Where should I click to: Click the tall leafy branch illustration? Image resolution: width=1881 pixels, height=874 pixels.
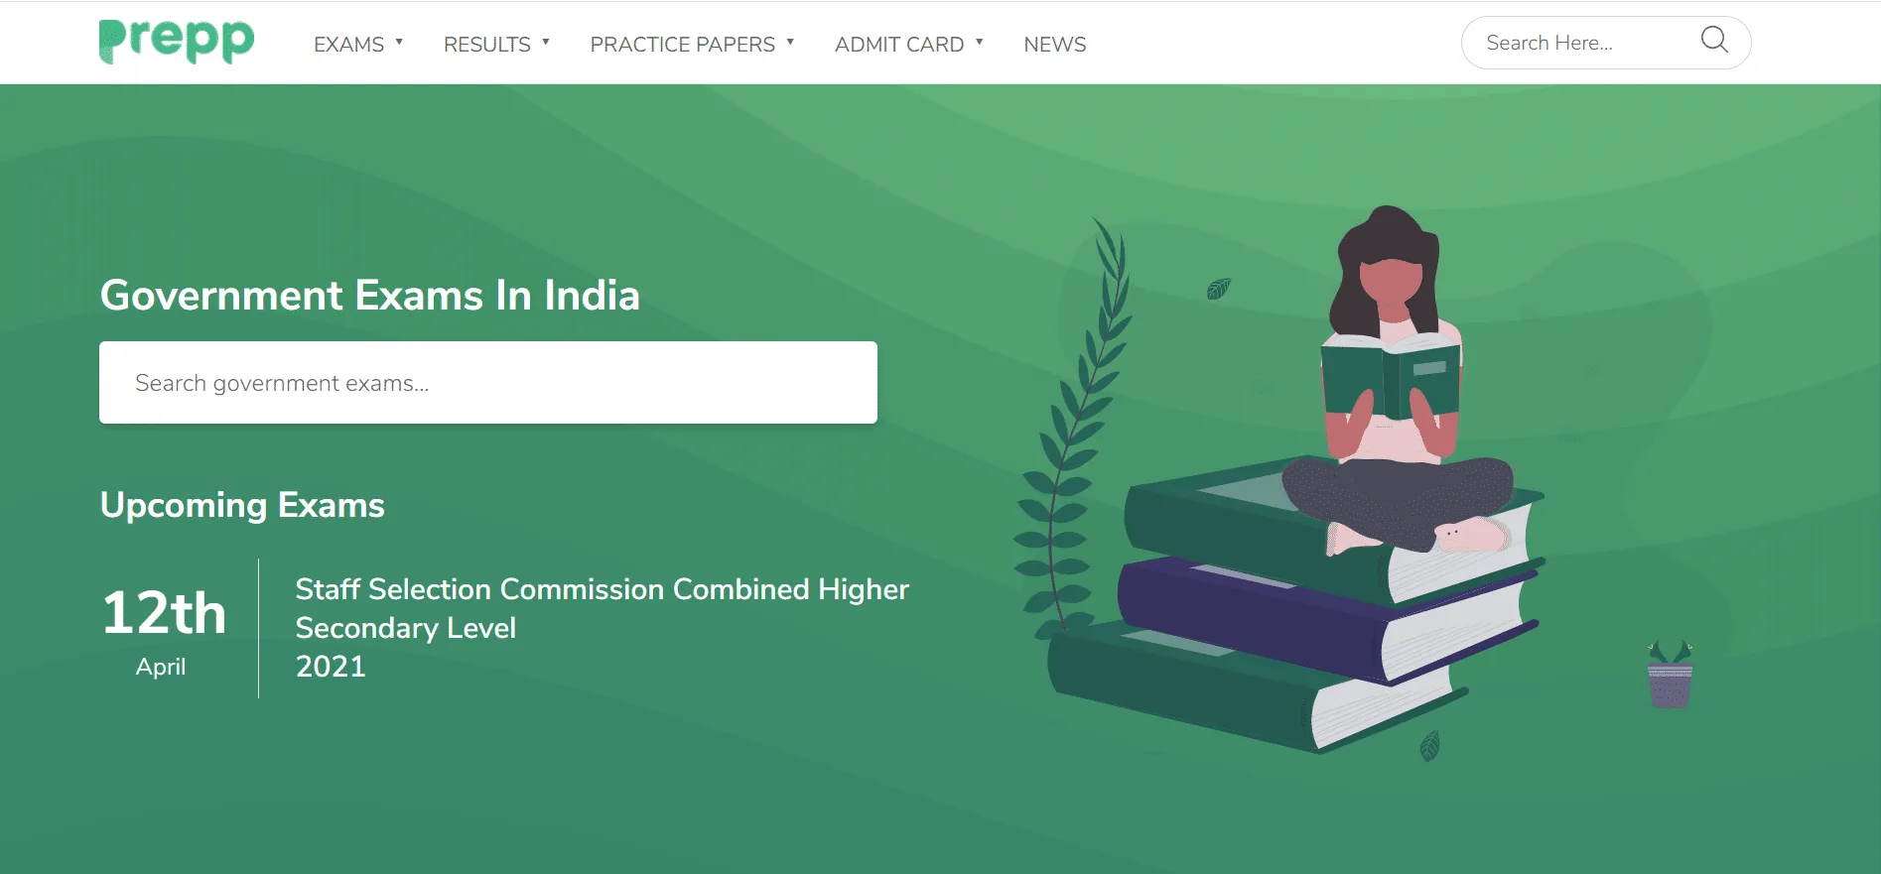coord(1070,427)
